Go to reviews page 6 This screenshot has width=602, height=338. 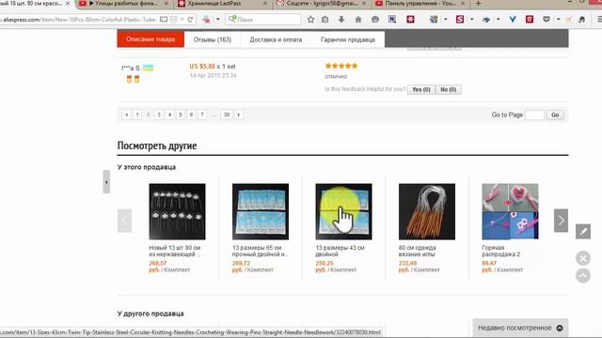click(x=191, y=115)
